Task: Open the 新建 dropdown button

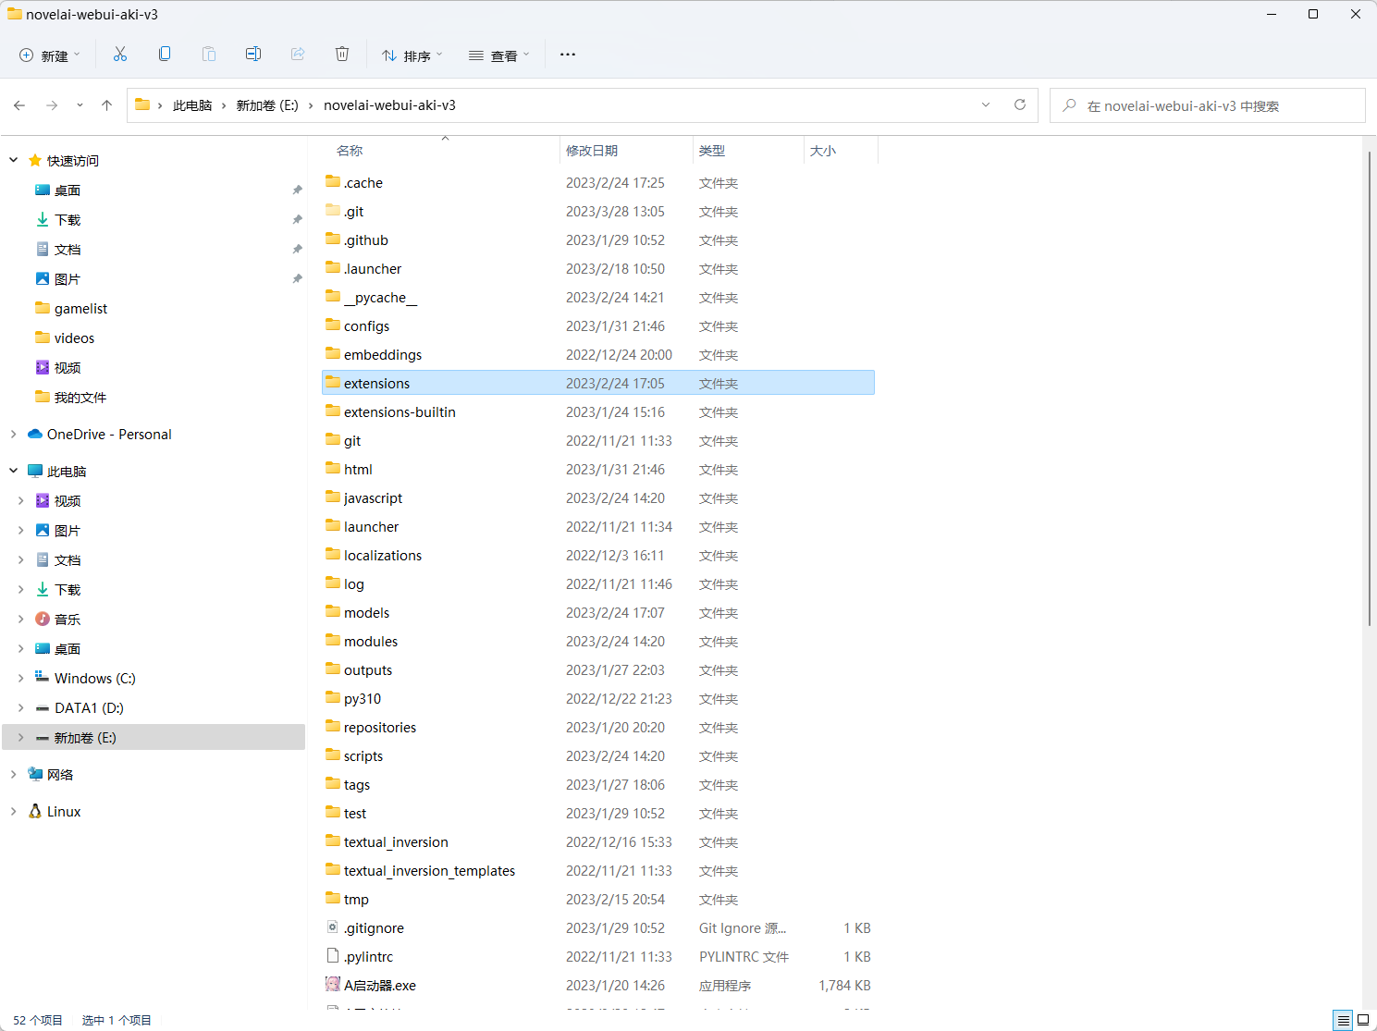Action: [50, 55]
